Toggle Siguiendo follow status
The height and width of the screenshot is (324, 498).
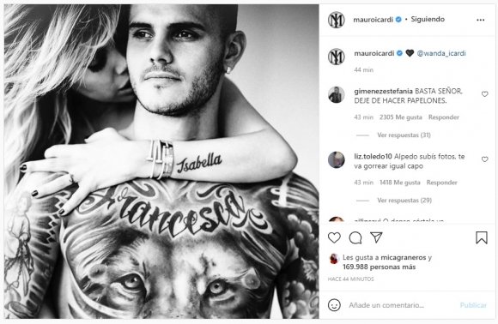(x=428, y=20)
